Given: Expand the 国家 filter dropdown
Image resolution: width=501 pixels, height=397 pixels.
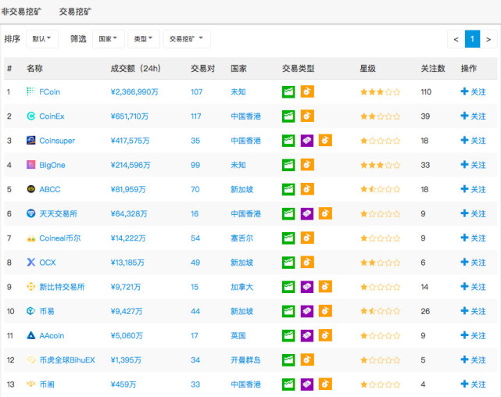Looking at the screenshot, I should (x=109, y=39).
